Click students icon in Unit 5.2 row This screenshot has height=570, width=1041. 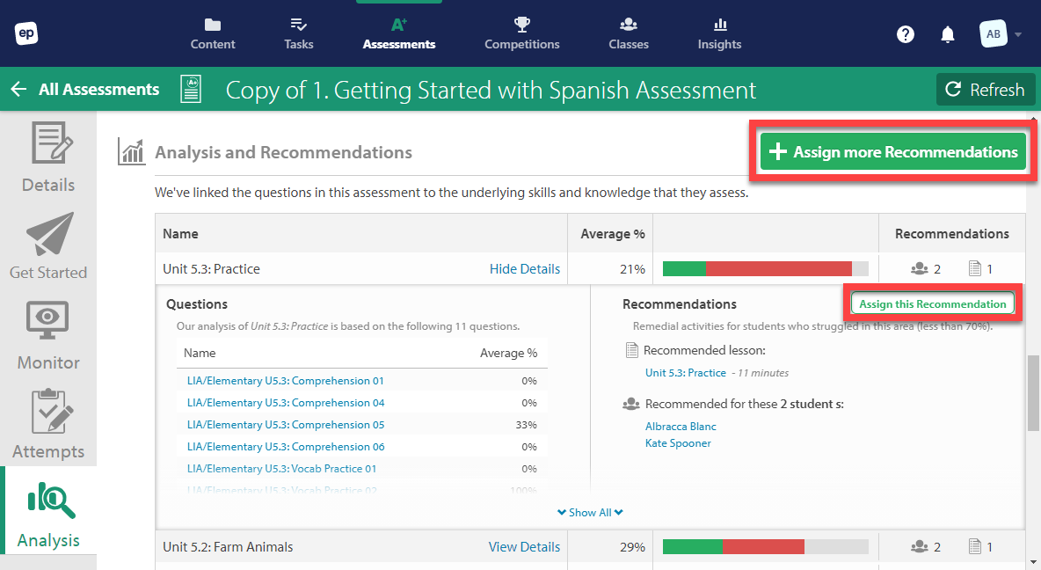click(920, 547)
